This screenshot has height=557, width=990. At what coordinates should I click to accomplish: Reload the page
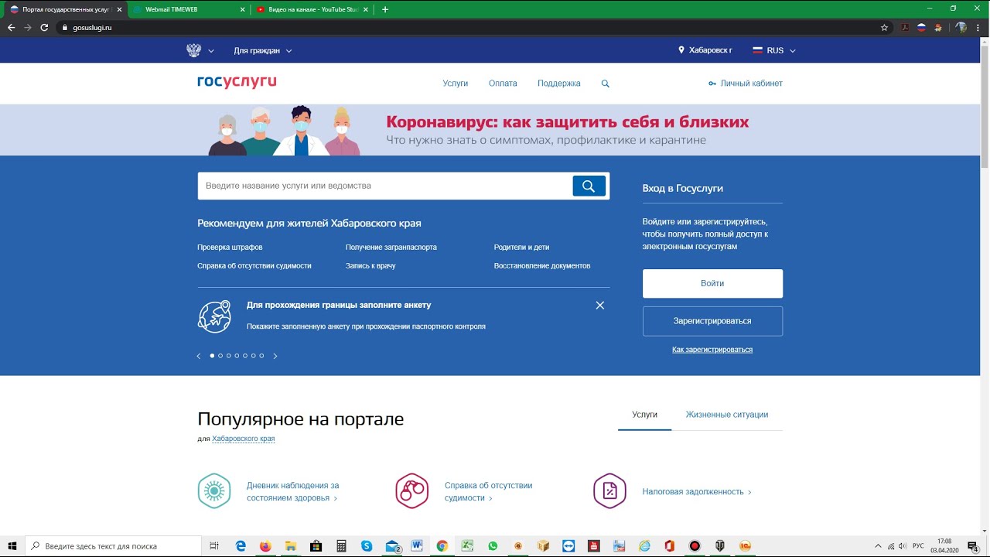click(44, 27)
